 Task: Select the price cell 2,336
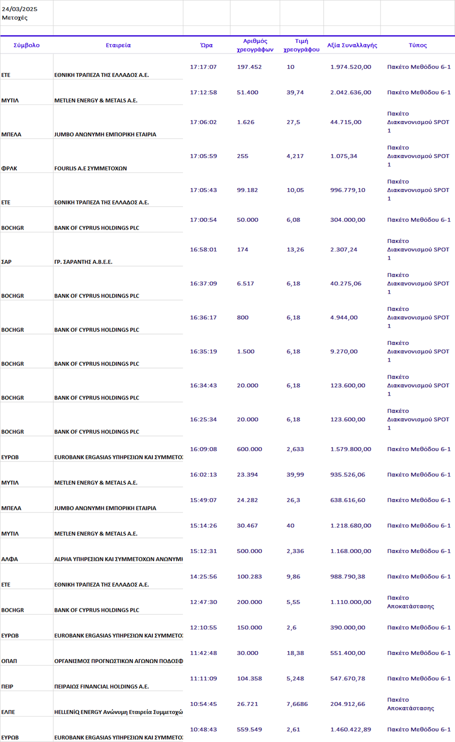pos(295,551)
